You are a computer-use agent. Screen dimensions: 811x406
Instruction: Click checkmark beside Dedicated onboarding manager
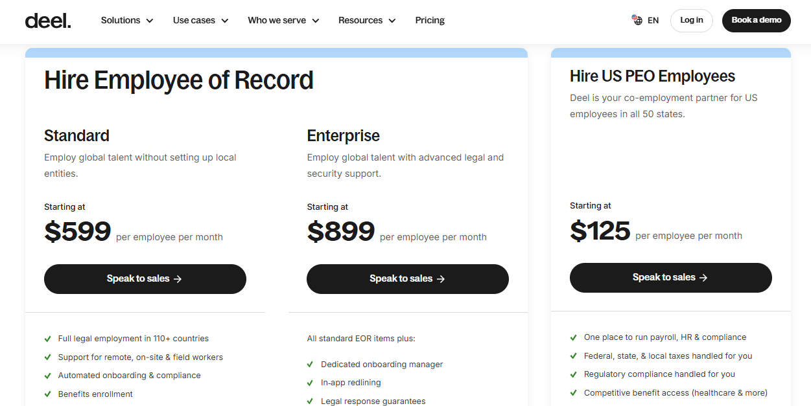311,365
